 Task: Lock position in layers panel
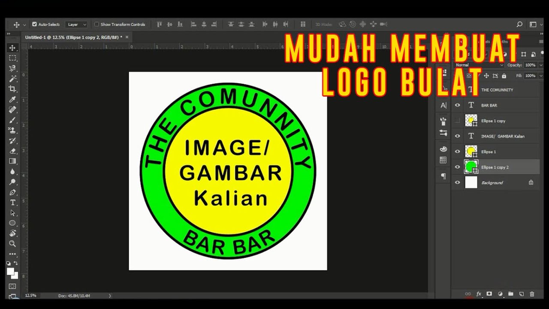(486, 76)
